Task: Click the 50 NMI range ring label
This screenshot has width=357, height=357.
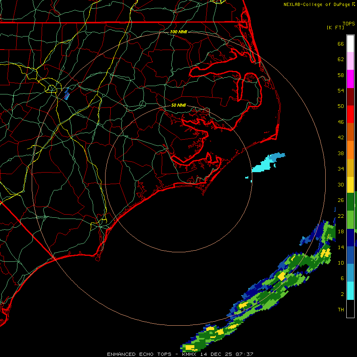Action: [x=178, y=105]
